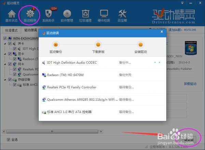The image size is (205, 150).
Task: Switch to the 驱动微调 tab
Action: pos(30,30)
